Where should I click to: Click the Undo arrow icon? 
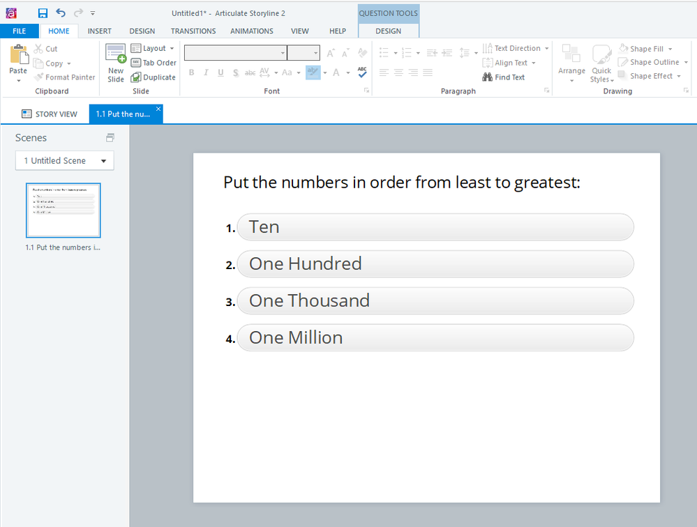click(61, 13)
